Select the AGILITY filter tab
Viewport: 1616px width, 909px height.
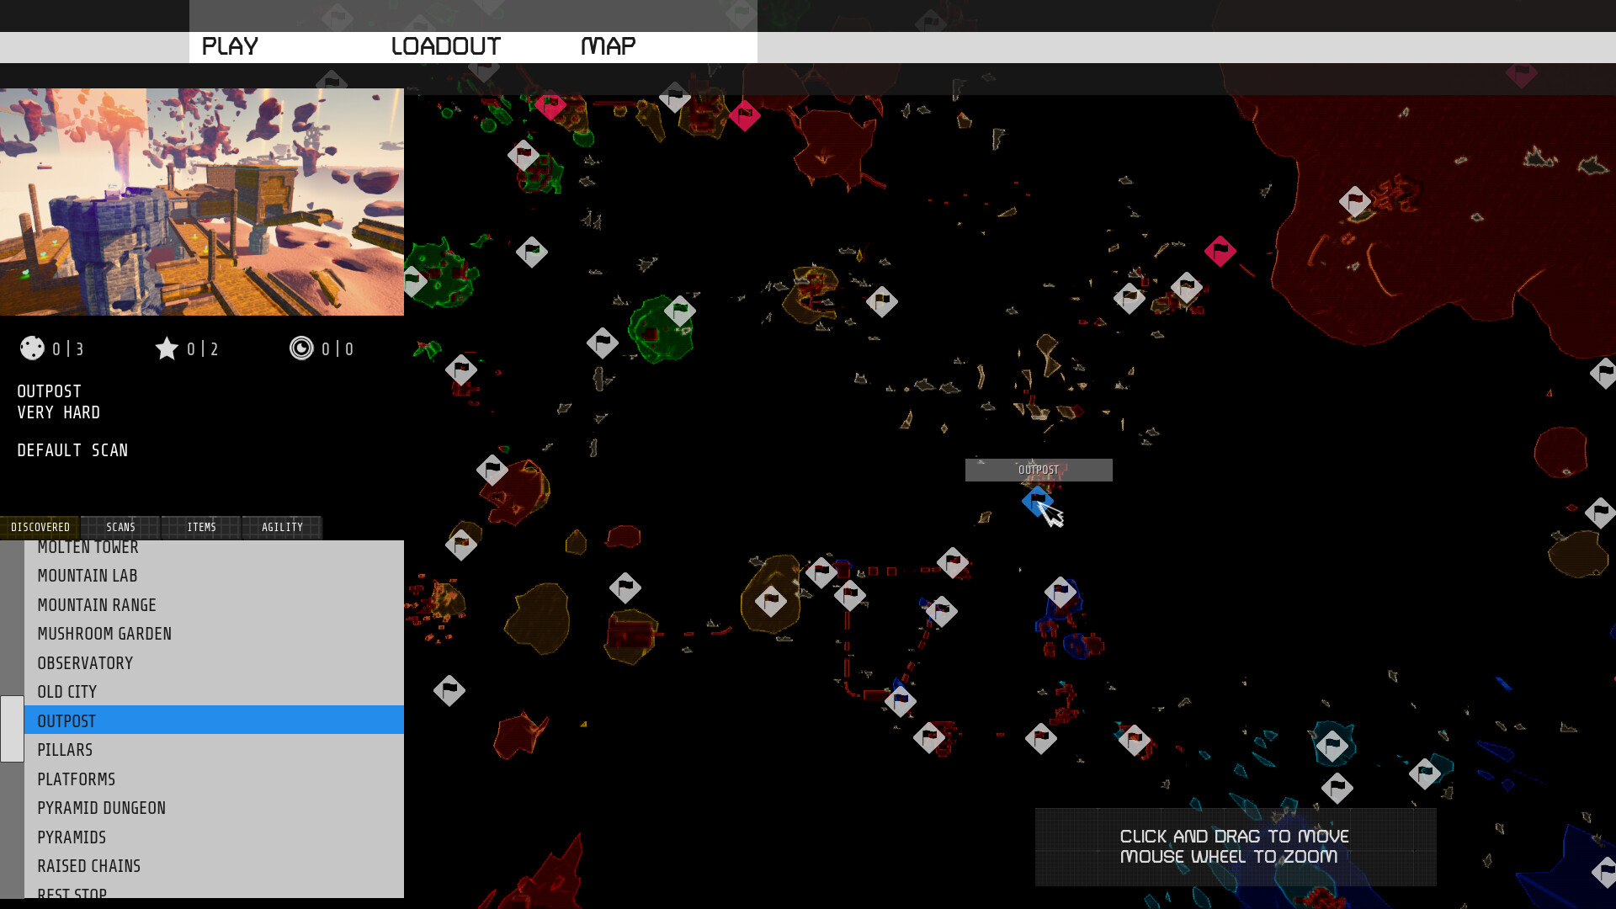[x=281, y=526]
